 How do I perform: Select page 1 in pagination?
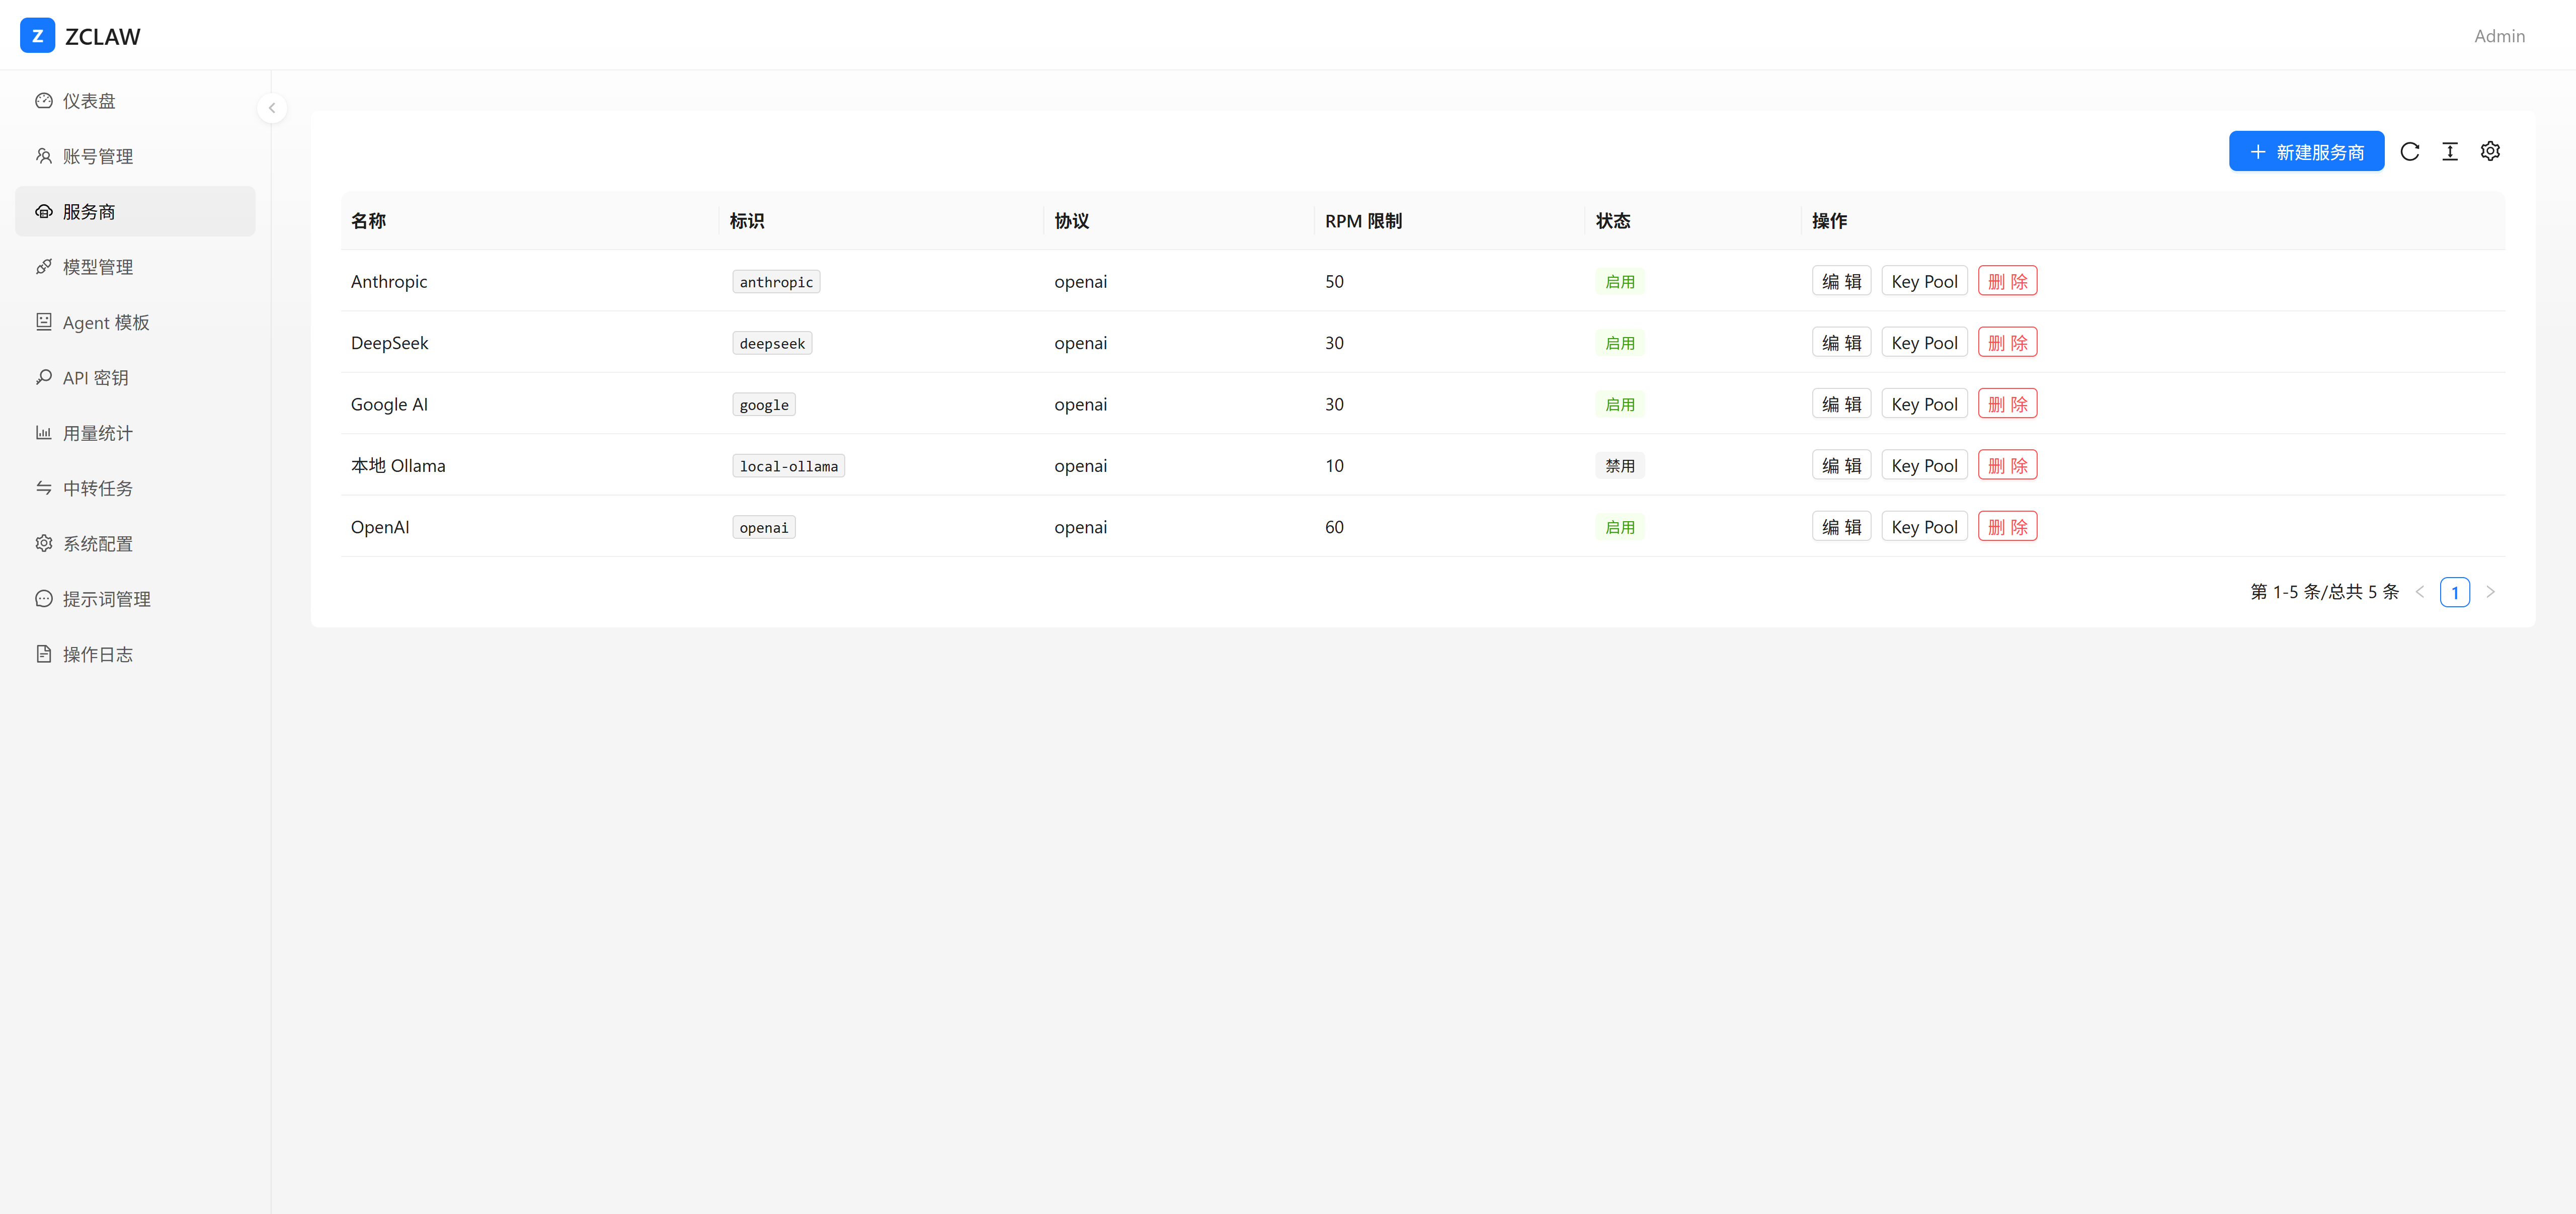(x=2454, y=592)
